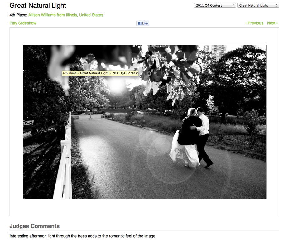This screenshot has height=241, width=293.
Task: Click the judges comment about afternoon light
Action: (83, 236)
